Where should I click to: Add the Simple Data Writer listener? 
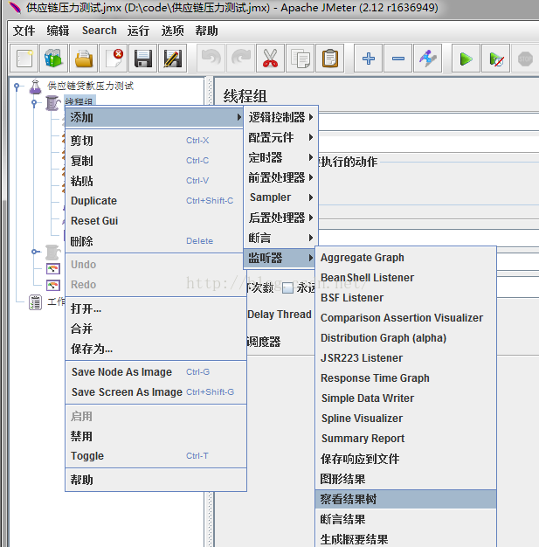click(x=405, y=398)
